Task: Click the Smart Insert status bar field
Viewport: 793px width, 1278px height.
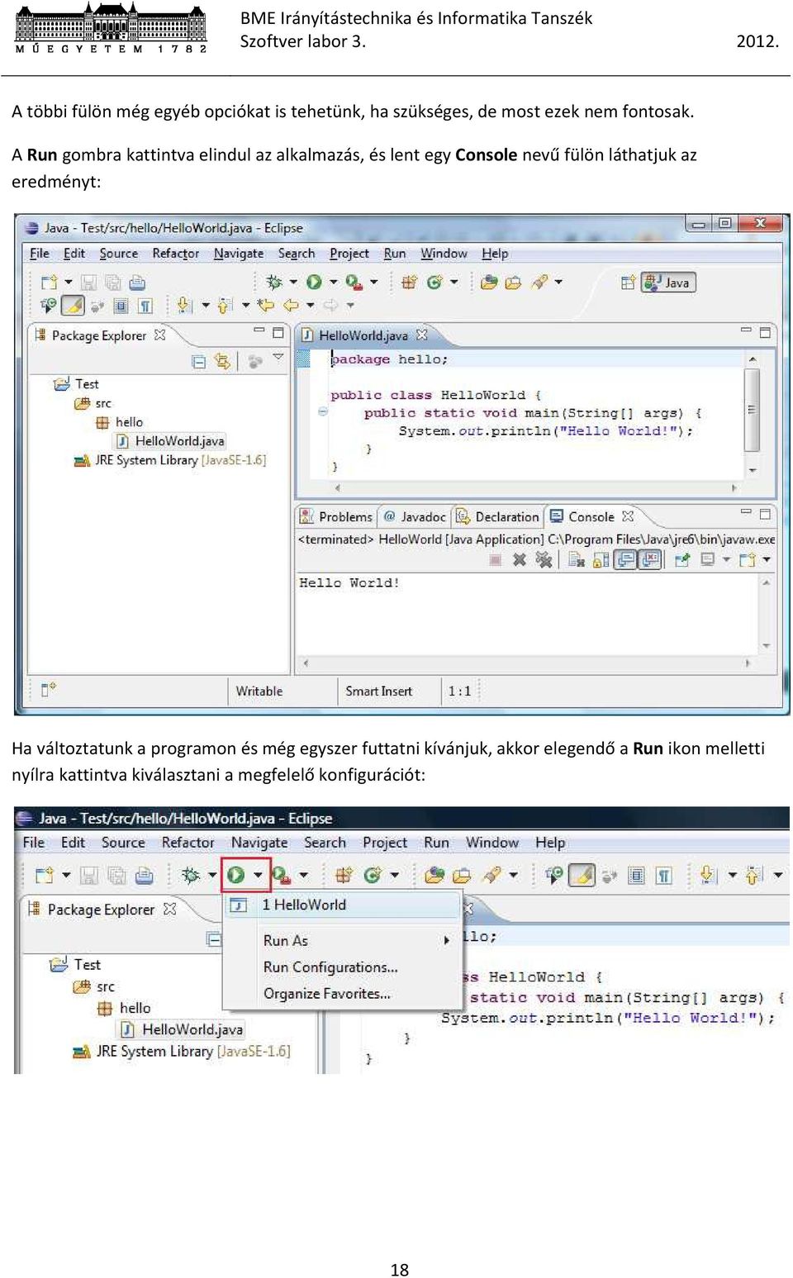Action: tap(378, 691)
